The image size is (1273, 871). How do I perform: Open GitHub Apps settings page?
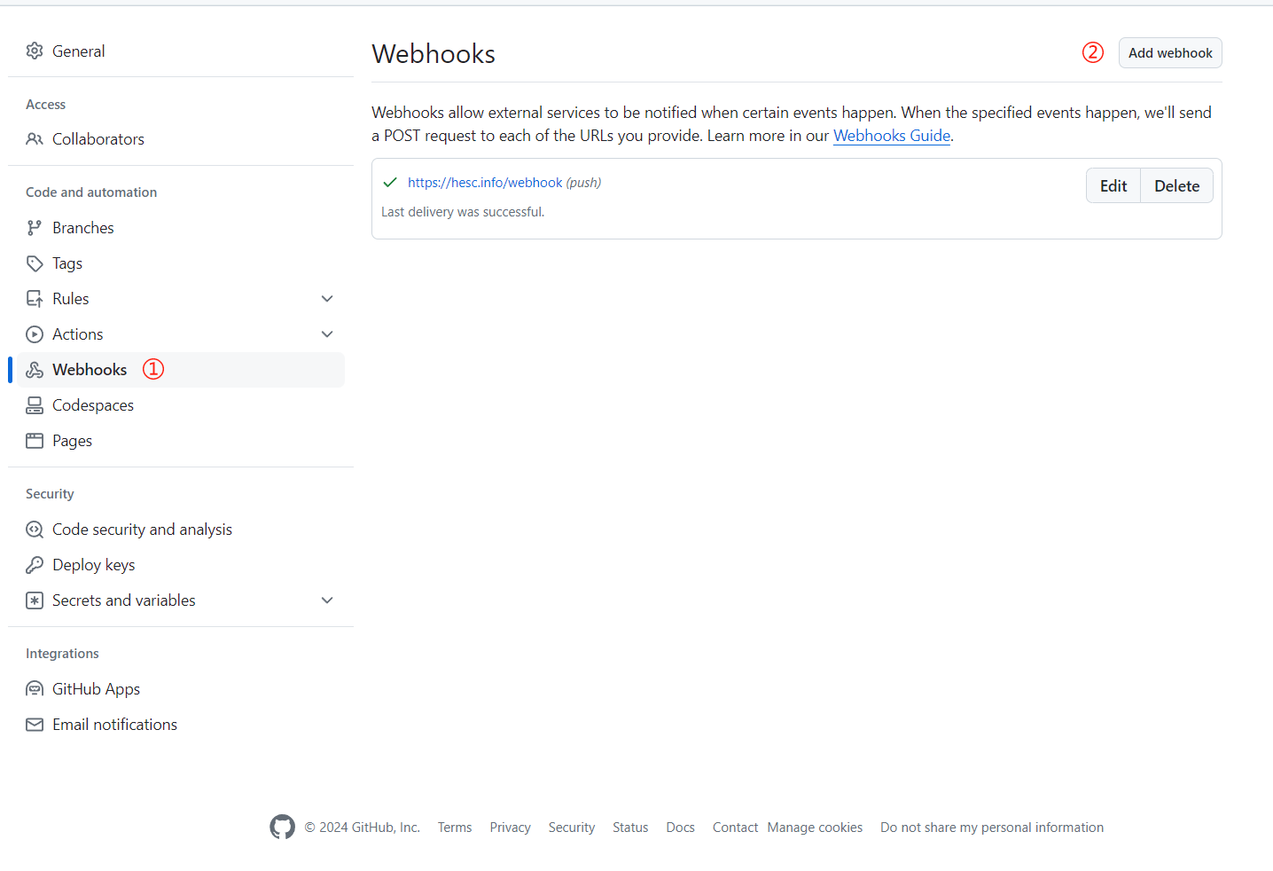(x=96, y=689)
